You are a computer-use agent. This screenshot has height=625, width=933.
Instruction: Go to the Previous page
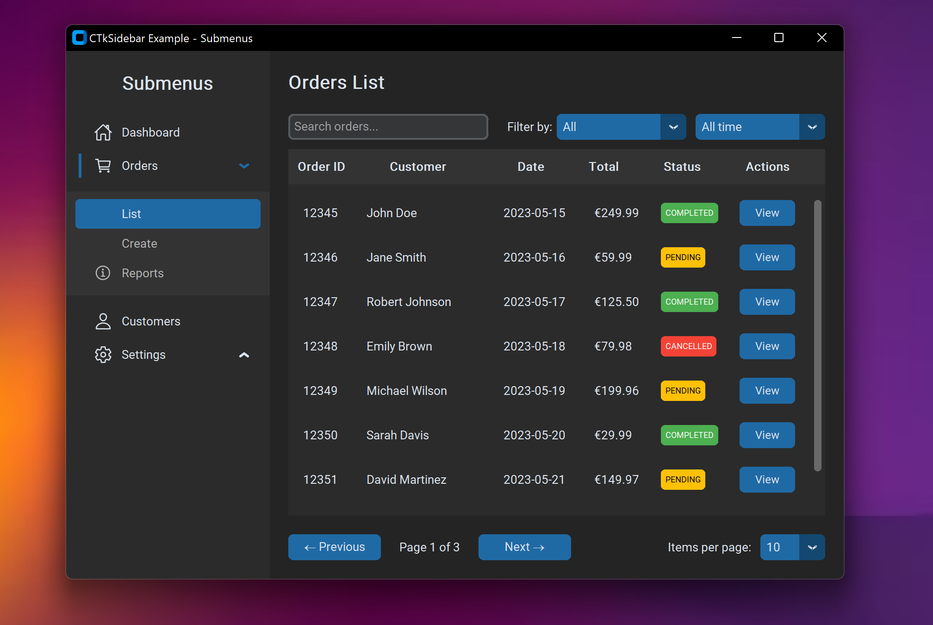tap(335, 547)
